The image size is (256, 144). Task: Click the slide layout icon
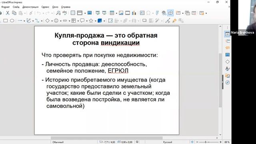[202, 13]
